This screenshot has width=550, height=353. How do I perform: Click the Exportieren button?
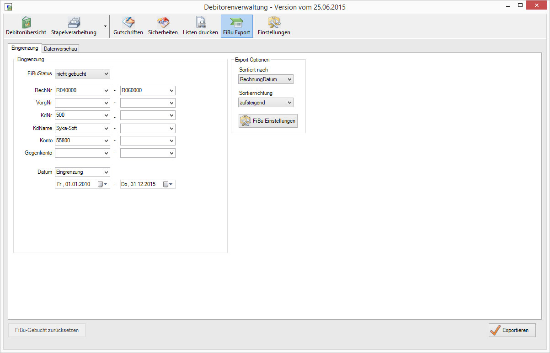point(512,330)
